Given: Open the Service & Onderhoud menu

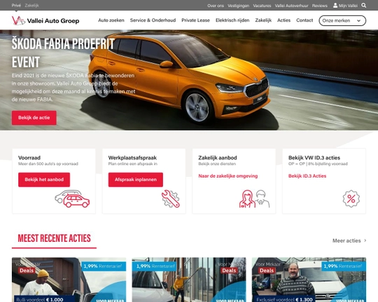Looking at the screenshot, I should click(153, 20).
